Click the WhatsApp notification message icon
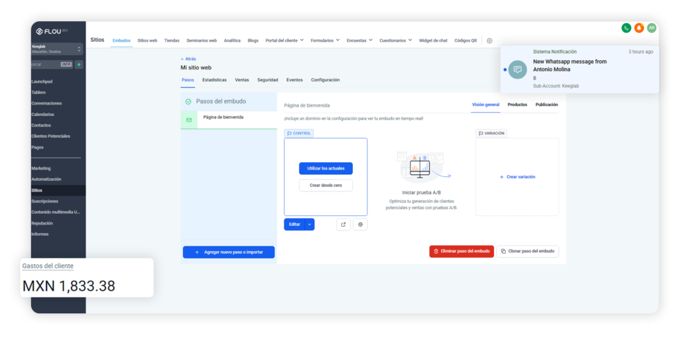The width and height of the screenshot is (679, 351). click(518, 69)
